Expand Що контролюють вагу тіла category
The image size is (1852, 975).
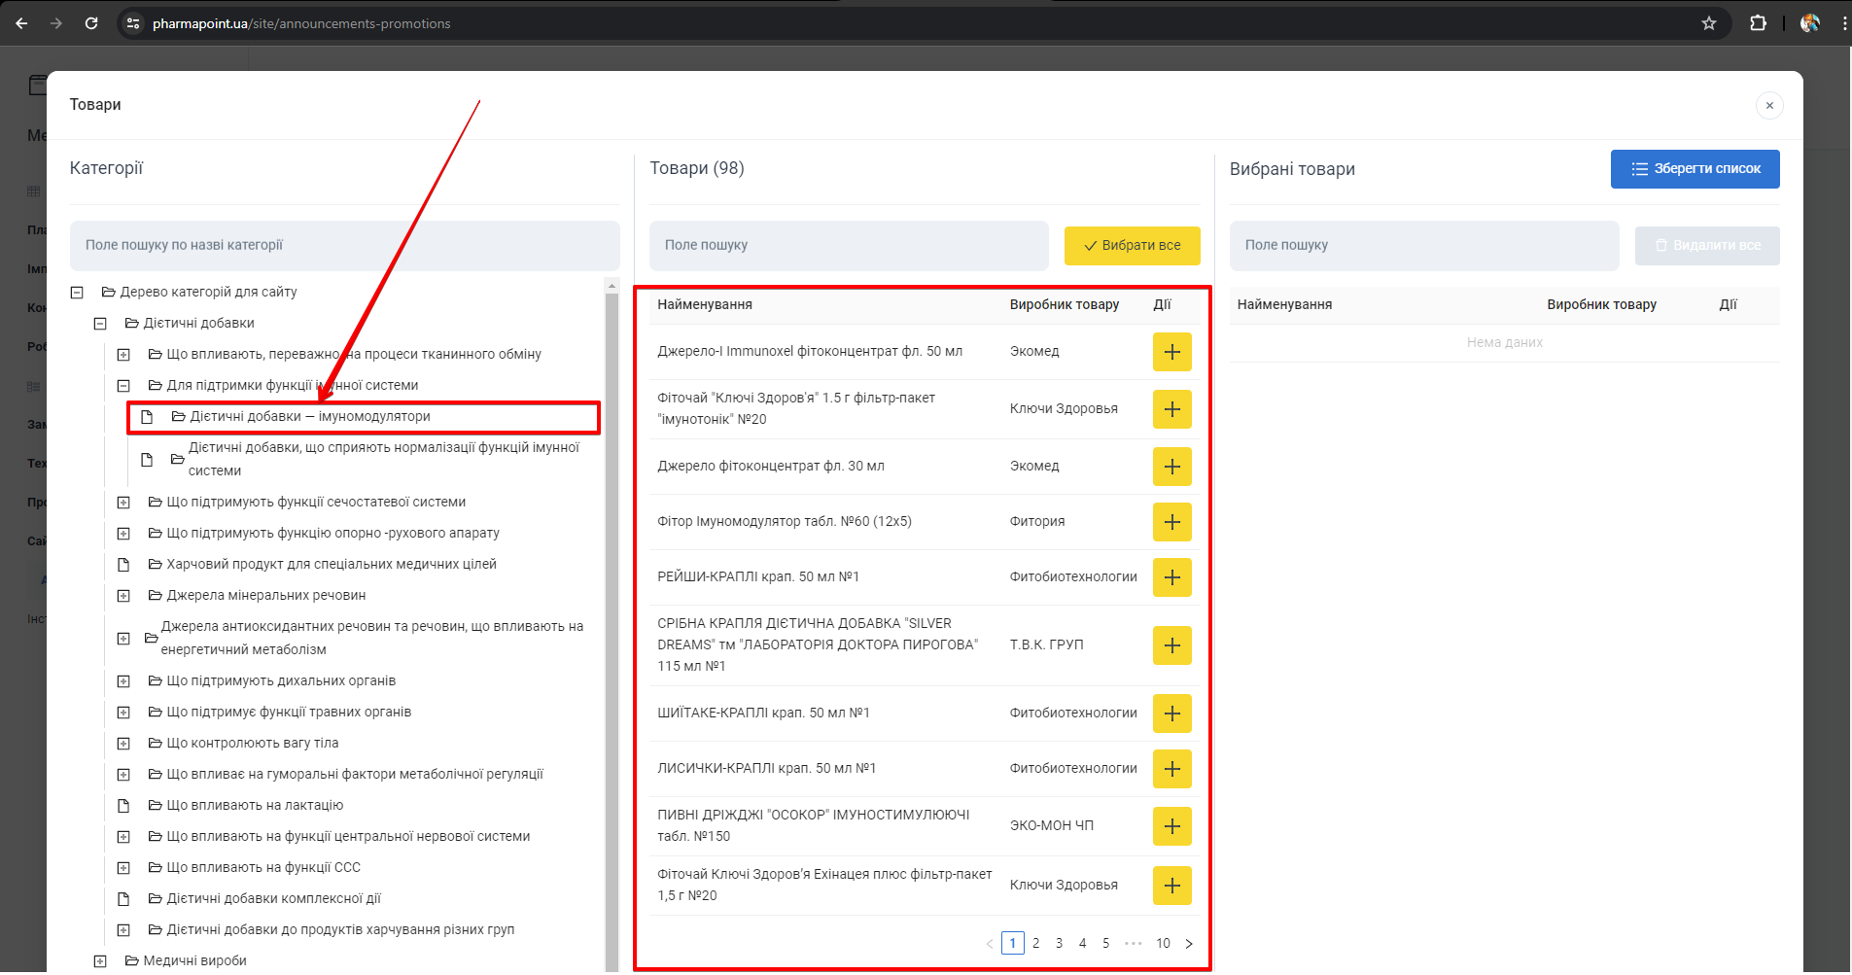pyautogui.click(x=123, y=744)
